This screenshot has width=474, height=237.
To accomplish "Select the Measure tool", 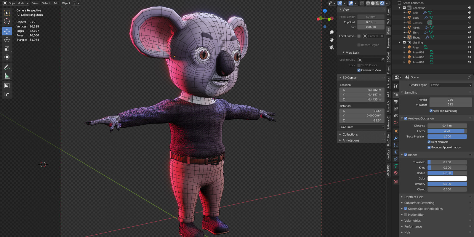I will pos(7,76).
